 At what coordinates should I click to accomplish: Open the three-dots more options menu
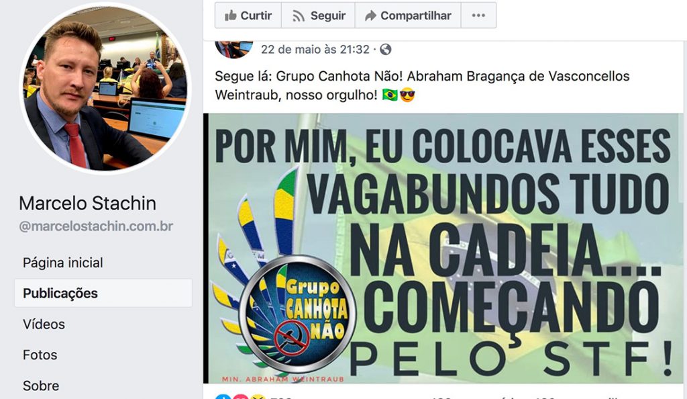(x=478, y=15)
